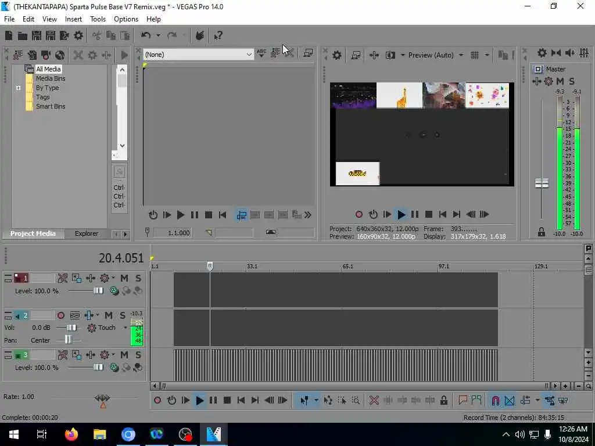Click the Undo arrow
Screen dimensions: 595x446
pyautogui.click(x=146, y=35)
